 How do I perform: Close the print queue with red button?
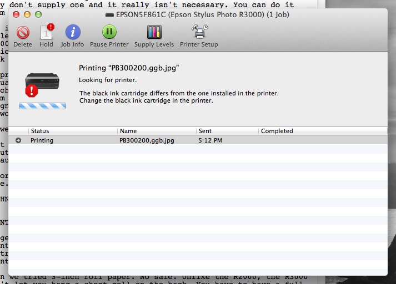tap(16, 13)
